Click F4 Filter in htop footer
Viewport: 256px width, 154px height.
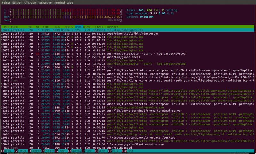(x=48, y=151)
